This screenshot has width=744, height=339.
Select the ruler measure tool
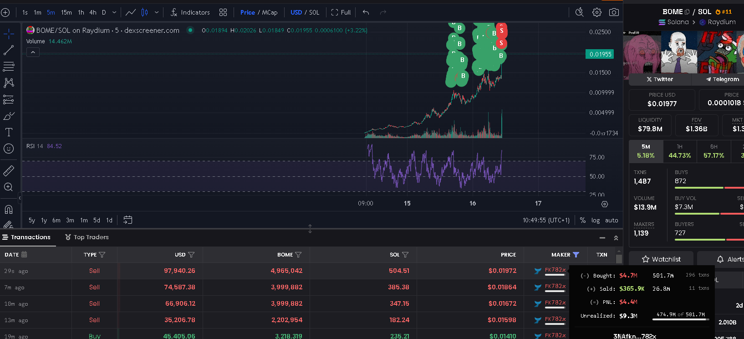pos(9,171)
